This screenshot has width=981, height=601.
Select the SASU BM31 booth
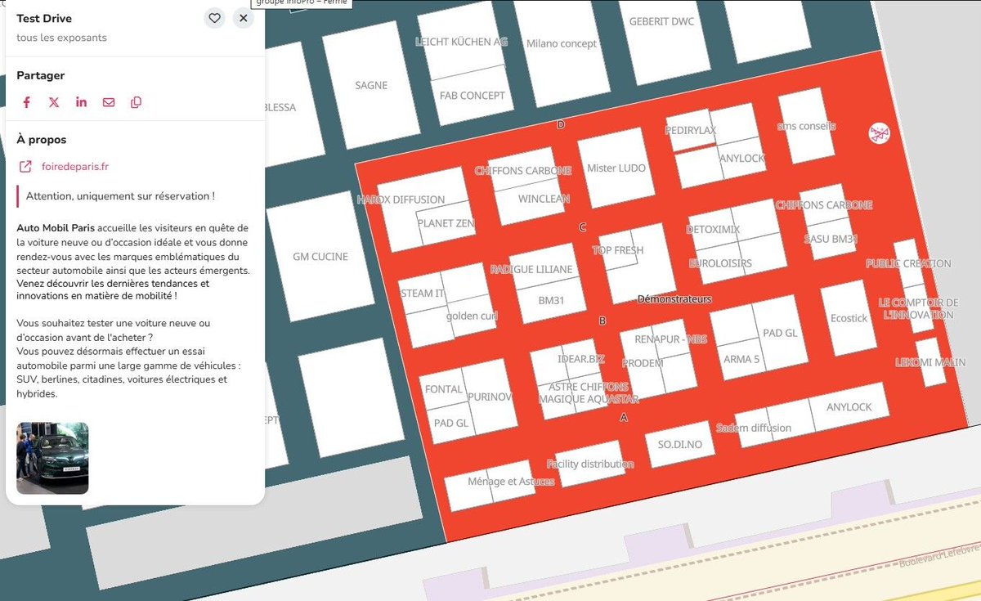(831, 240)
